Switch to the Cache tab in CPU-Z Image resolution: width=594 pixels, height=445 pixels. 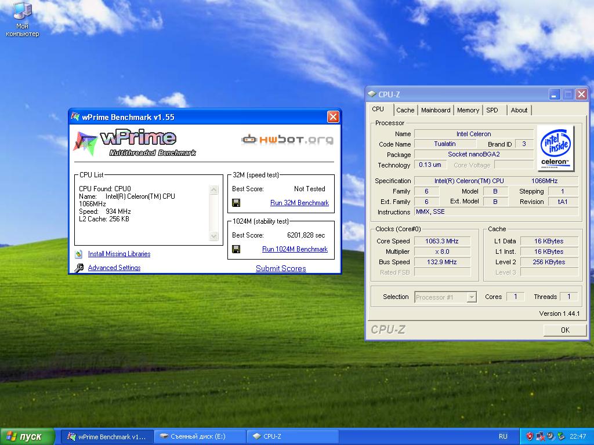[x=405, y=110]
